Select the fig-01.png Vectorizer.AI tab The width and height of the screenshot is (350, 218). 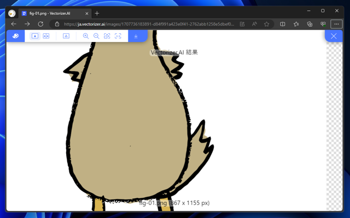[55, 13]
